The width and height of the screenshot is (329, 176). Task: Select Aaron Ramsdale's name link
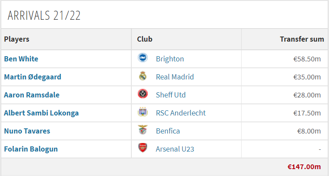(32, 95)
